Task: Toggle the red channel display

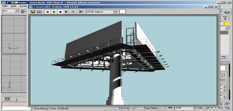Action: click(x=47, y=12)
